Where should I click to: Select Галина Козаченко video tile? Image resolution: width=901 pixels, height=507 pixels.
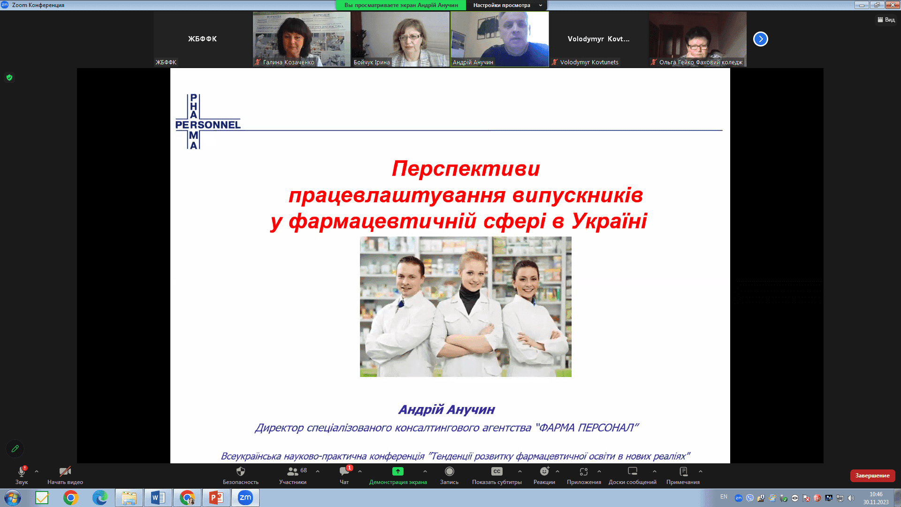[x=302, y=39]
